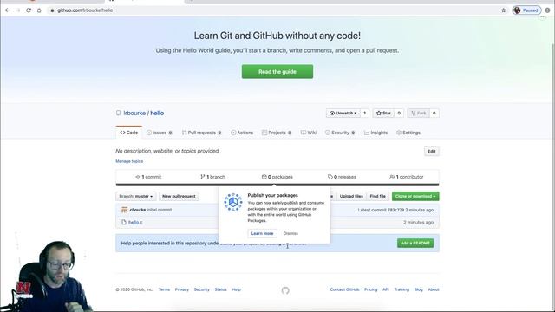Open the Projects tab
The image size is (555, 312).
pyautogui.click(x=277, y=133)
